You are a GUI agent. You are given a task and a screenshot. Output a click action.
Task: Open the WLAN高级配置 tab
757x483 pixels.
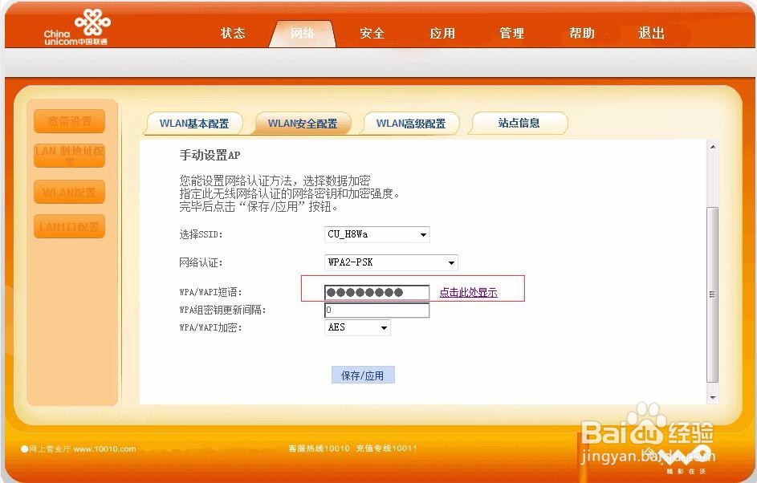411,124
